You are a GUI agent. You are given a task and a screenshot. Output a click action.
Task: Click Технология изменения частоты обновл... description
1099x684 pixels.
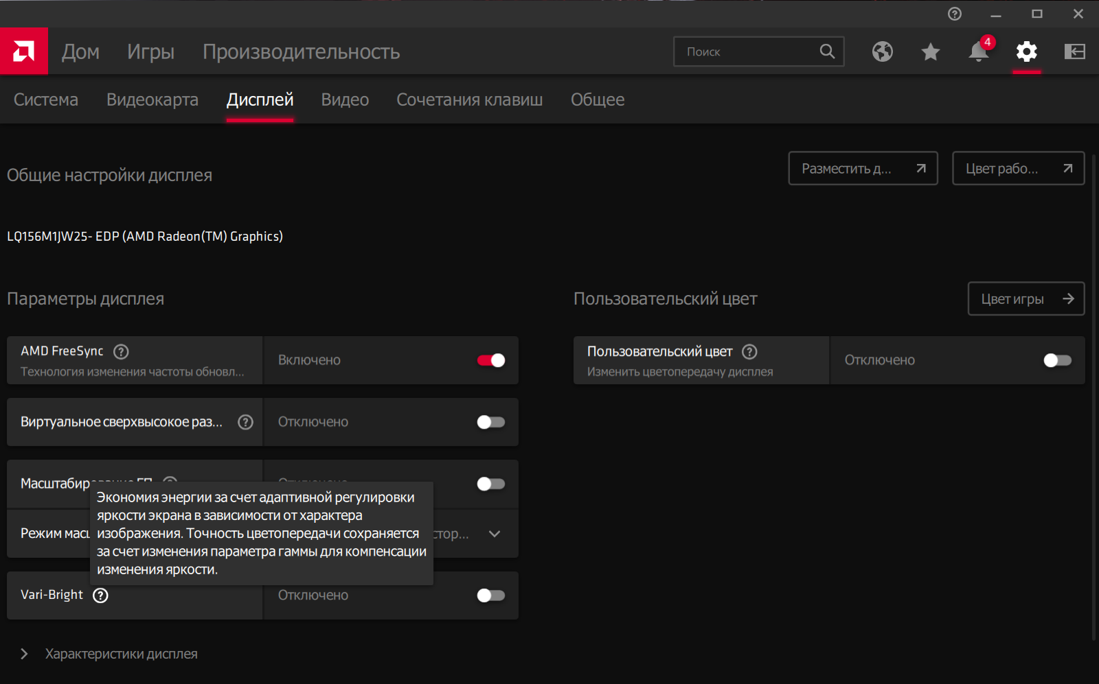(x=133, y=372)
